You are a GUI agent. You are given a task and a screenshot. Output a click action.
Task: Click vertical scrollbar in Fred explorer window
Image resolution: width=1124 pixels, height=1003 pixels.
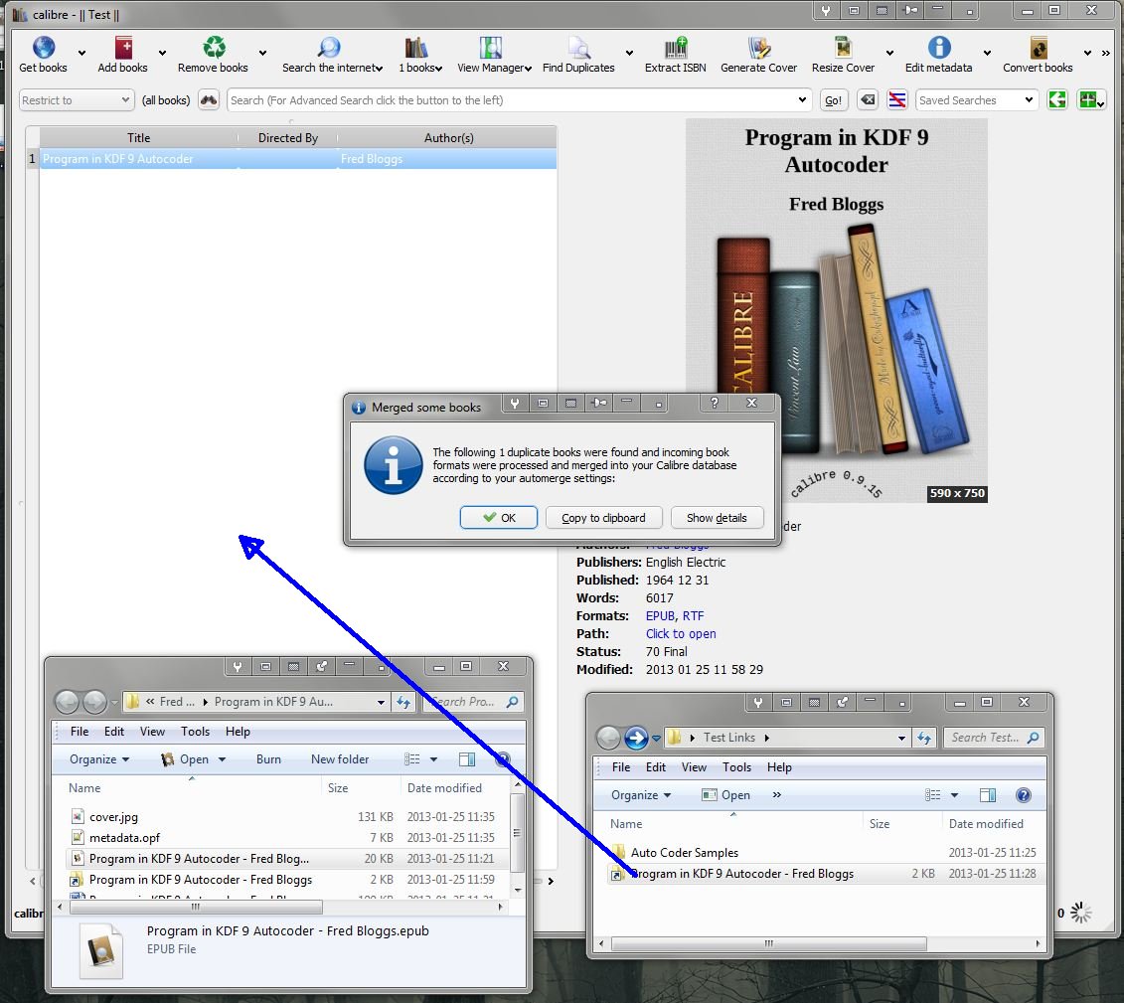pyautogui.click(x=518, y=835)
